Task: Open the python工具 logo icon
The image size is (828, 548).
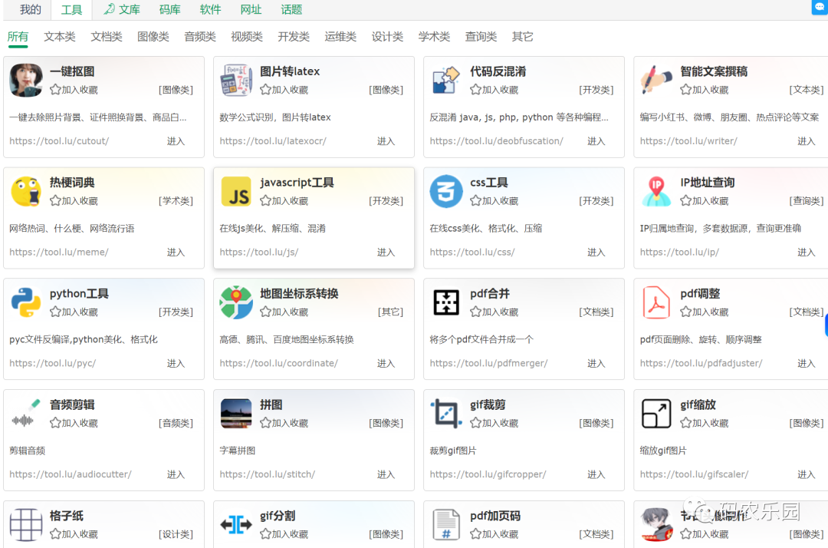Action: (26, 302)
